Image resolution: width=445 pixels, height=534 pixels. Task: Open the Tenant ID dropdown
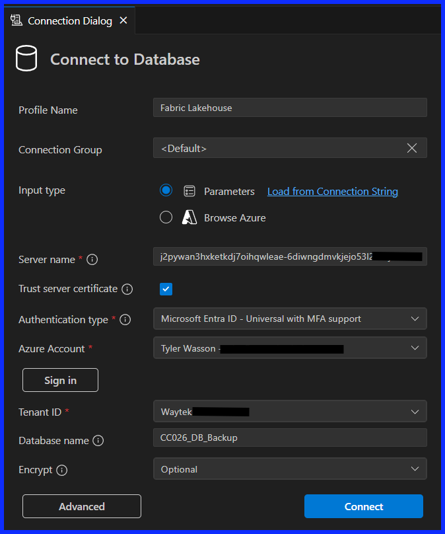click(x=290, y=411)
